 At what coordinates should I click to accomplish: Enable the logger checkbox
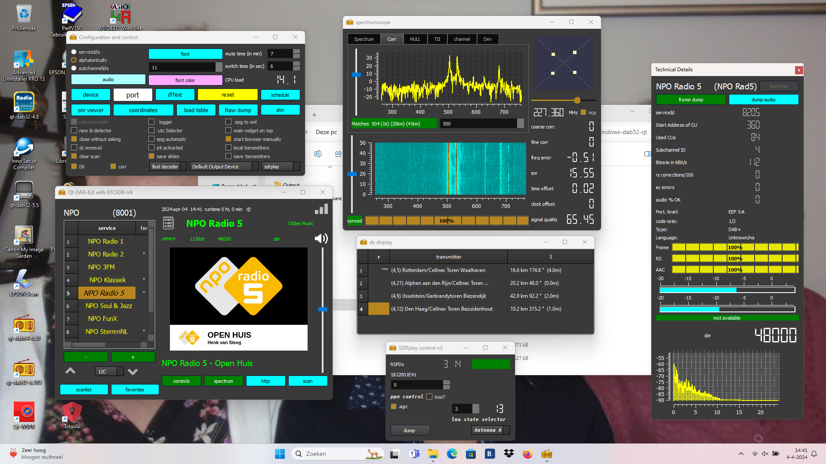point(151,122)
